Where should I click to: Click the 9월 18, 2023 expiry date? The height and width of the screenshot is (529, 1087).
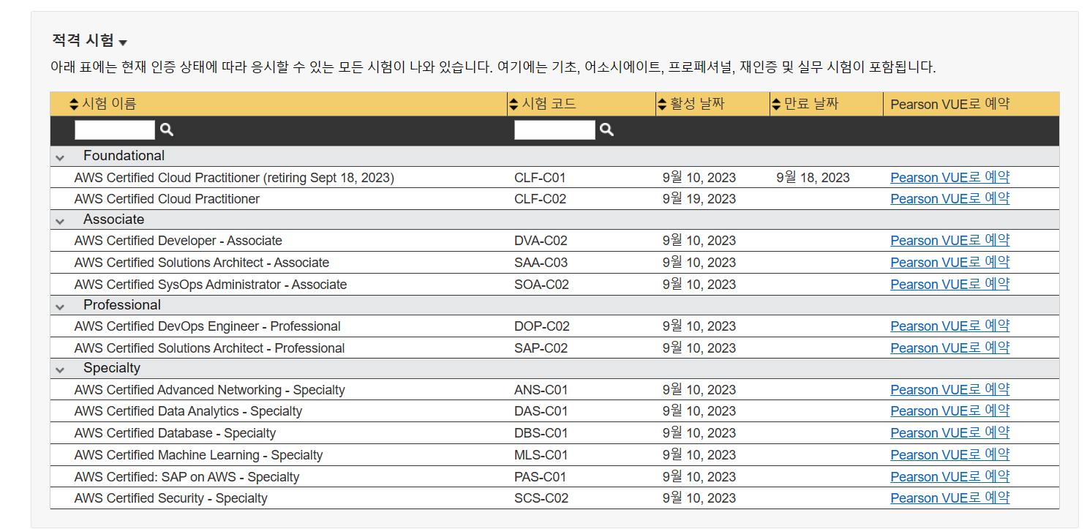[x=813, y=178]
